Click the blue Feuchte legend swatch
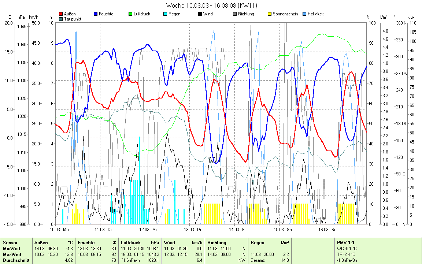Viewport: 422px width, 264px height. point(96,14)
